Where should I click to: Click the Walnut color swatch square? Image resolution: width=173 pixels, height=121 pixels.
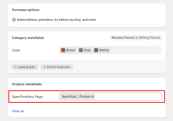pyautogui.click(x=96, y=50)
